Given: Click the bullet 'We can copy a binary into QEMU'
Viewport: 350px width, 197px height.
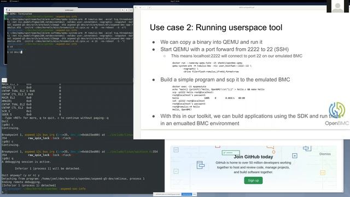Looking at the screenshot, I should pyautogui.click(x=211, y=42).
